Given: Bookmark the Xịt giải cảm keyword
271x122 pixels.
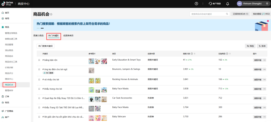Looking at the screenshot, I should coord(39,117).
